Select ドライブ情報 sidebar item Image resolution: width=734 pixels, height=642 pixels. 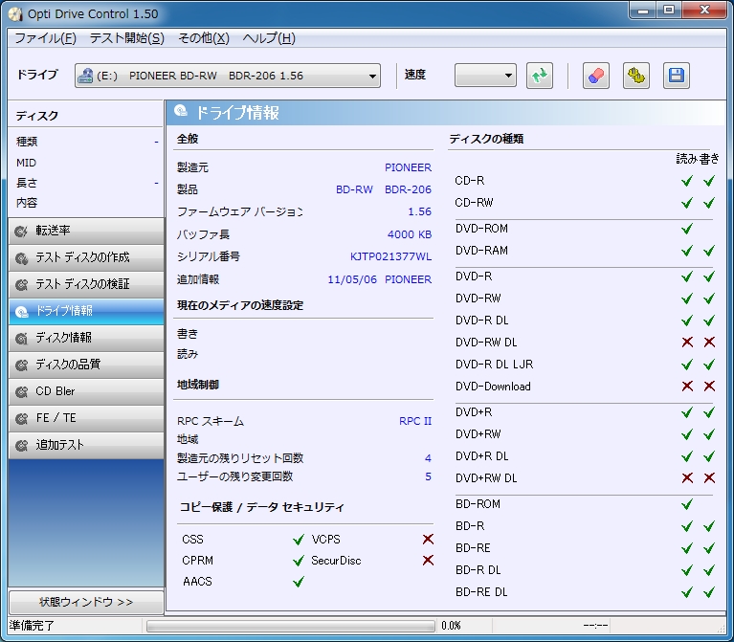tap(86, 311)
